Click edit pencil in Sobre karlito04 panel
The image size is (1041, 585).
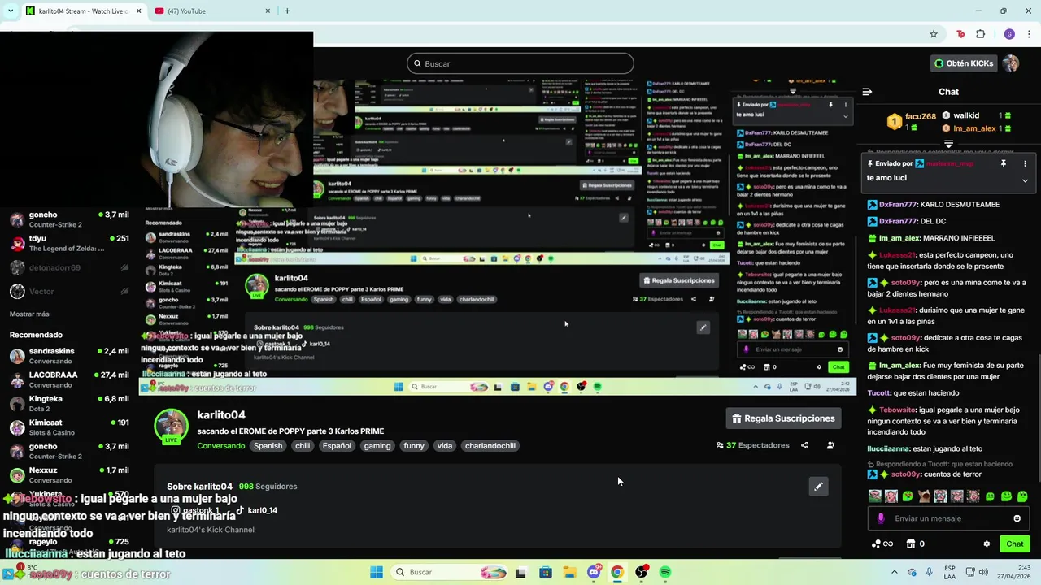[x=819, y=486]
